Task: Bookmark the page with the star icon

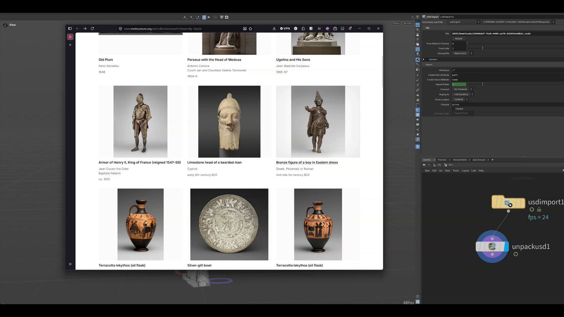Action: coord(251,29)
